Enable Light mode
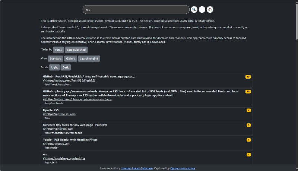The image size is (298, 171). tap(54, 67)
